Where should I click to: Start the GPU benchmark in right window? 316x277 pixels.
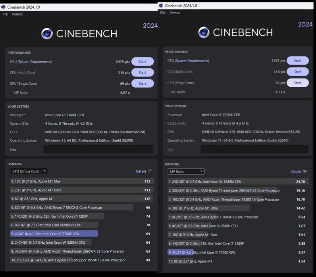click(x=298, y=61)
